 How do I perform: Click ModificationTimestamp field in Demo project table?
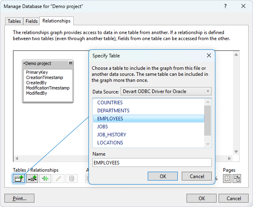[48, 88]
